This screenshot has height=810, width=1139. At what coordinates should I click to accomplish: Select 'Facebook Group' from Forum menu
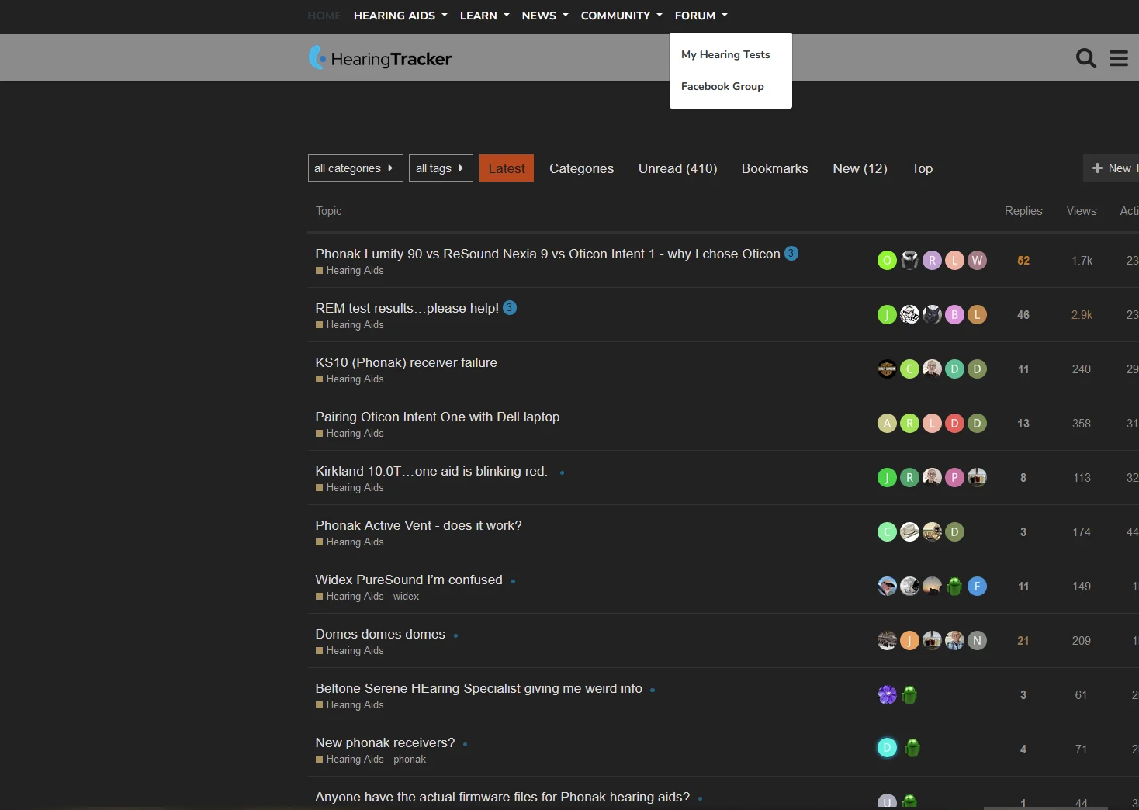point(722,87)
